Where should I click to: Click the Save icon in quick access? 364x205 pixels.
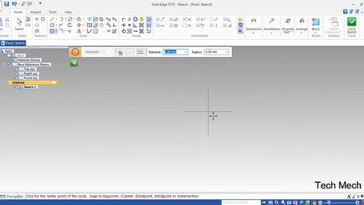(6, 4)
